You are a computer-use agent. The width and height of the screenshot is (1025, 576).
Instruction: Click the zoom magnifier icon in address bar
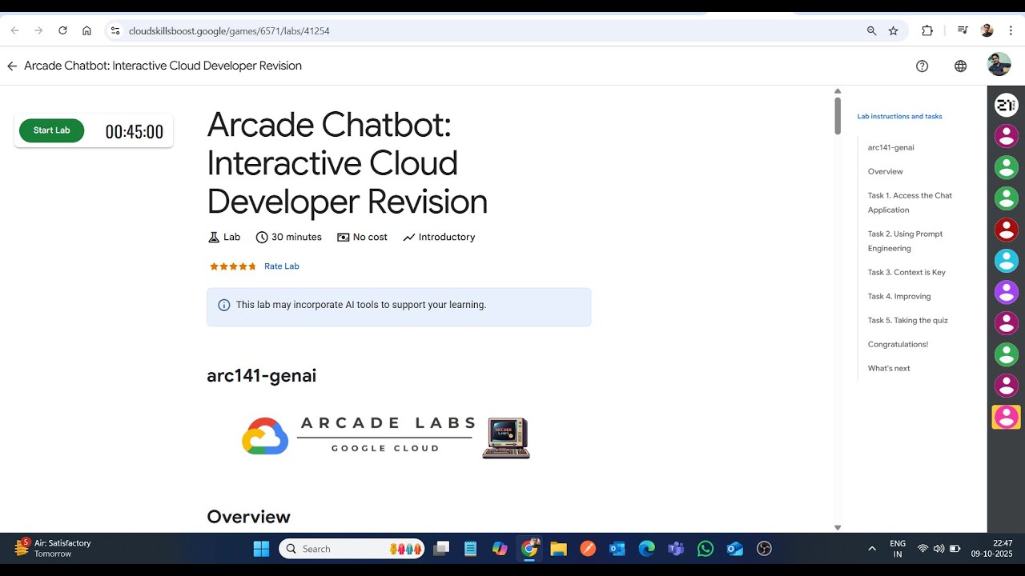pyautogui.click(x=871, y=30)
